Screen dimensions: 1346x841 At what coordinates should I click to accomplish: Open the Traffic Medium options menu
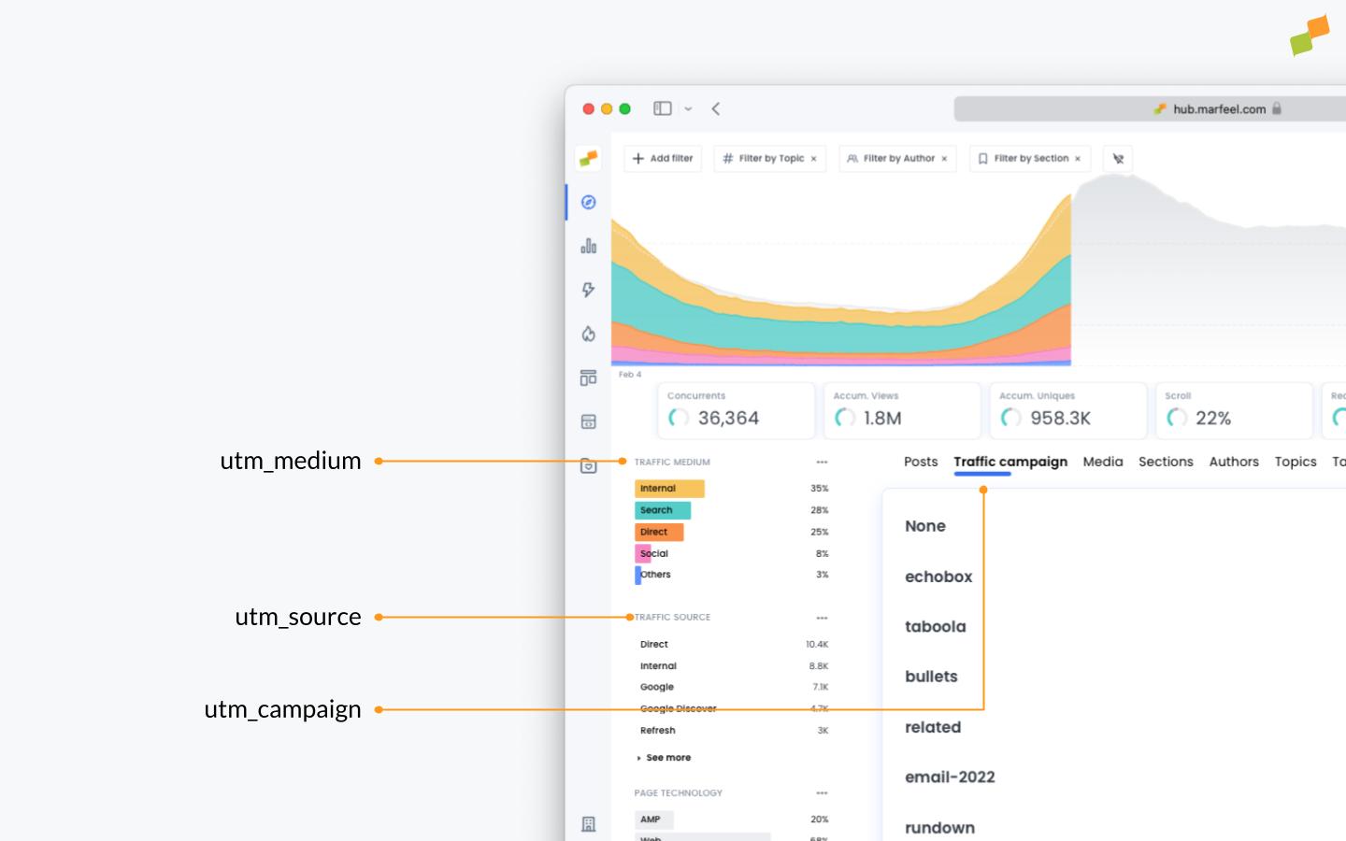click(822, 461)
